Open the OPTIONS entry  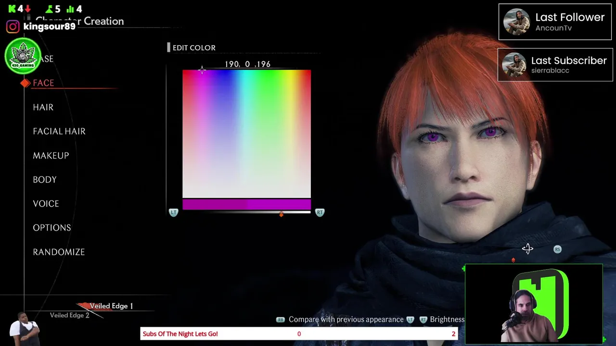coord(52,227)
